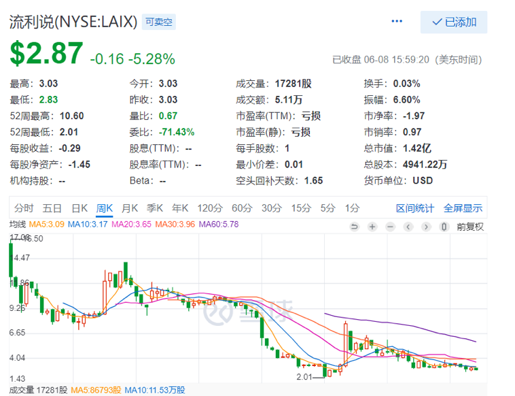
Task: Select the 周K chart tab
Action: click(x=105, y=208)
